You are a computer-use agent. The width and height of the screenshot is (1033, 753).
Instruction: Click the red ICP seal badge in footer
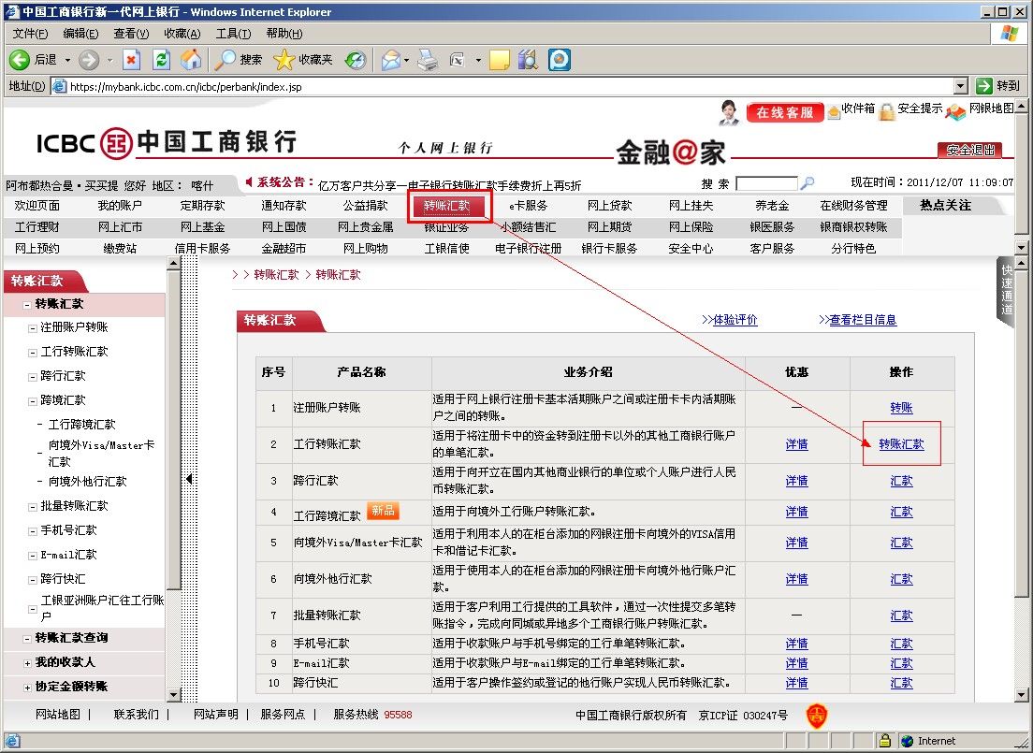817,715
